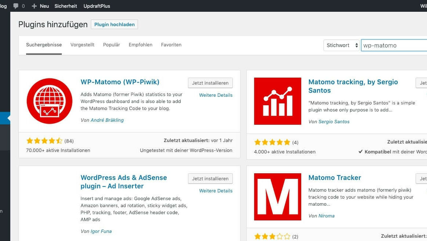Open the WP-Matomo (WP-Piwik) title link

[120, 82]
